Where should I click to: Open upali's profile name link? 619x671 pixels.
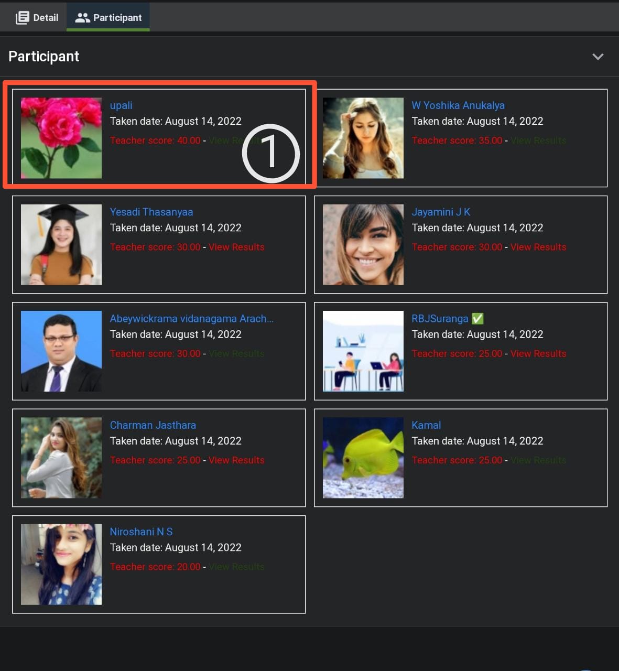121,105
